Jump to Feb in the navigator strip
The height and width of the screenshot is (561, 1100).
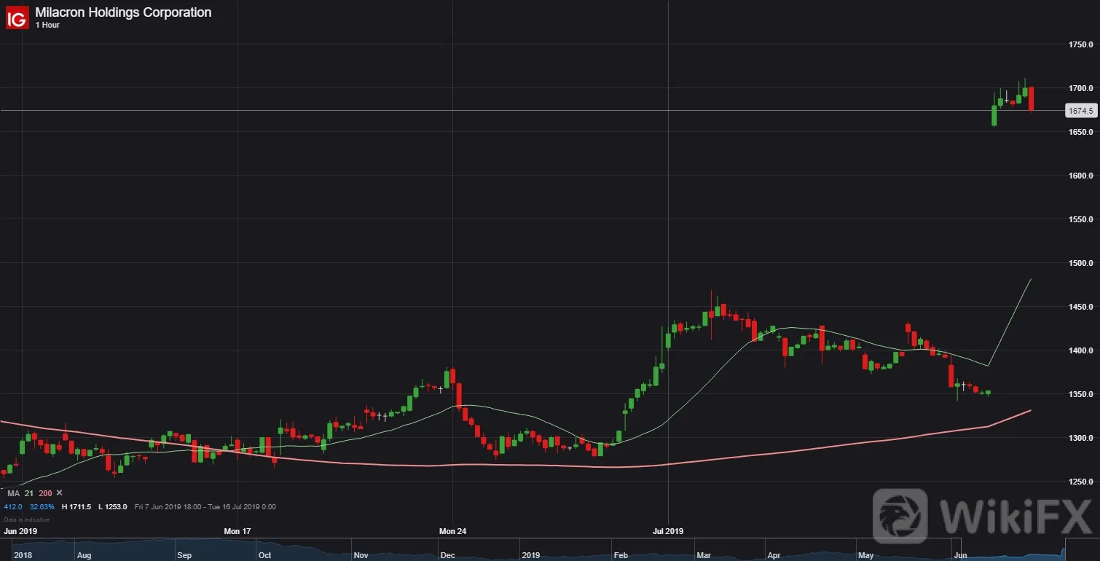620,555
